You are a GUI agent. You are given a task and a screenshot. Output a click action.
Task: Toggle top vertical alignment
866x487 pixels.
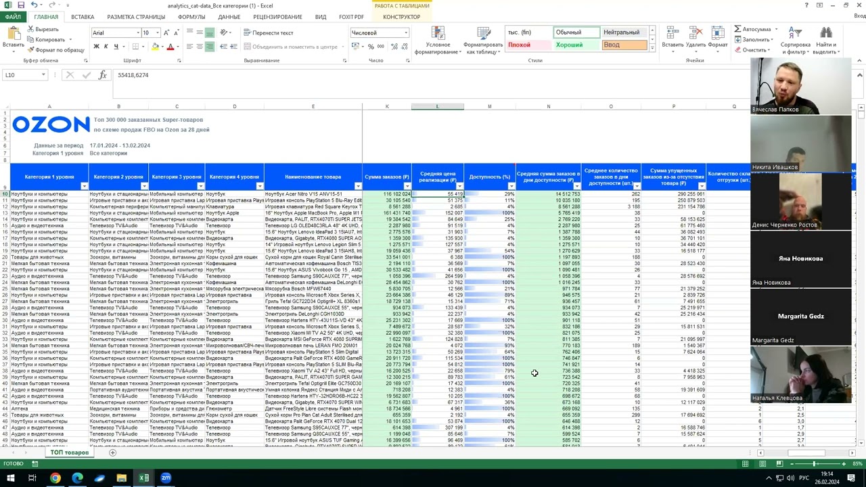tap(189, 32)
